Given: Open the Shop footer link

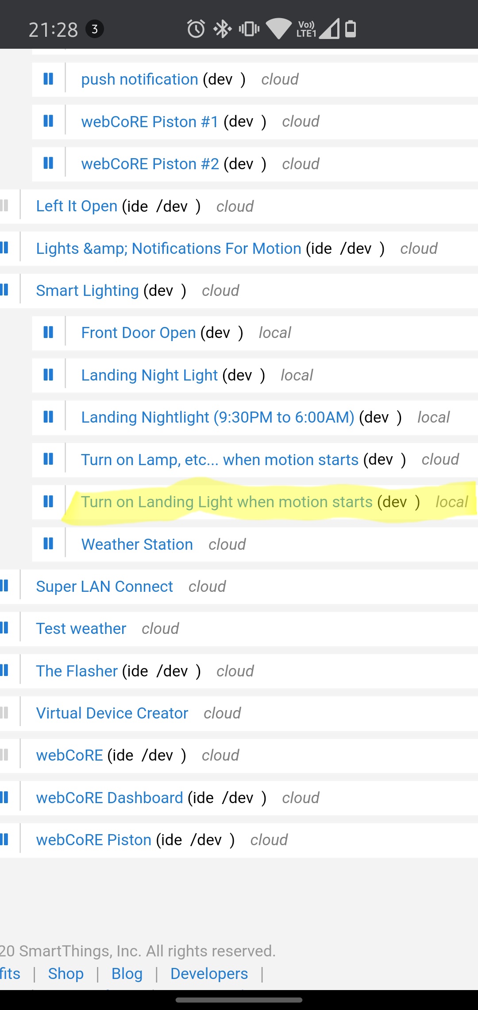Looking at the screenshot, I should click(66, 974).
